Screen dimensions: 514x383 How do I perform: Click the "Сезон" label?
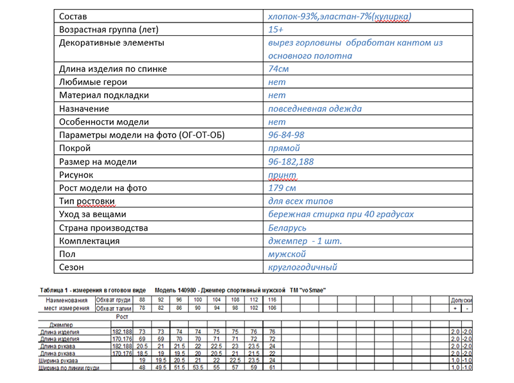click(x=71, y=267)
